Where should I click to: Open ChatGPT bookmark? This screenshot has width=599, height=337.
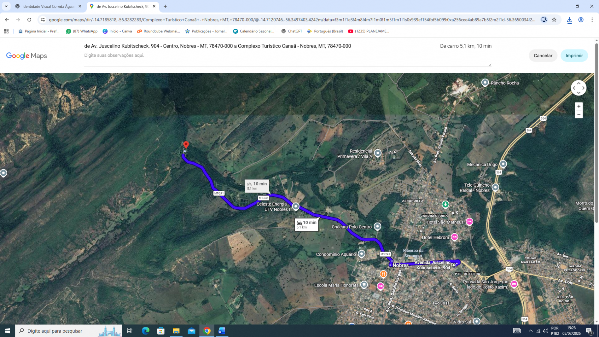point(292,31)
